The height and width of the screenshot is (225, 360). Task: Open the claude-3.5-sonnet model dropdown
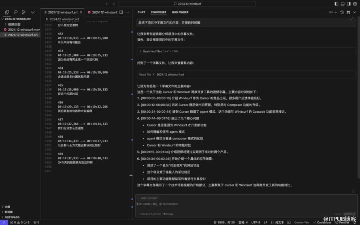click(149, 214)
